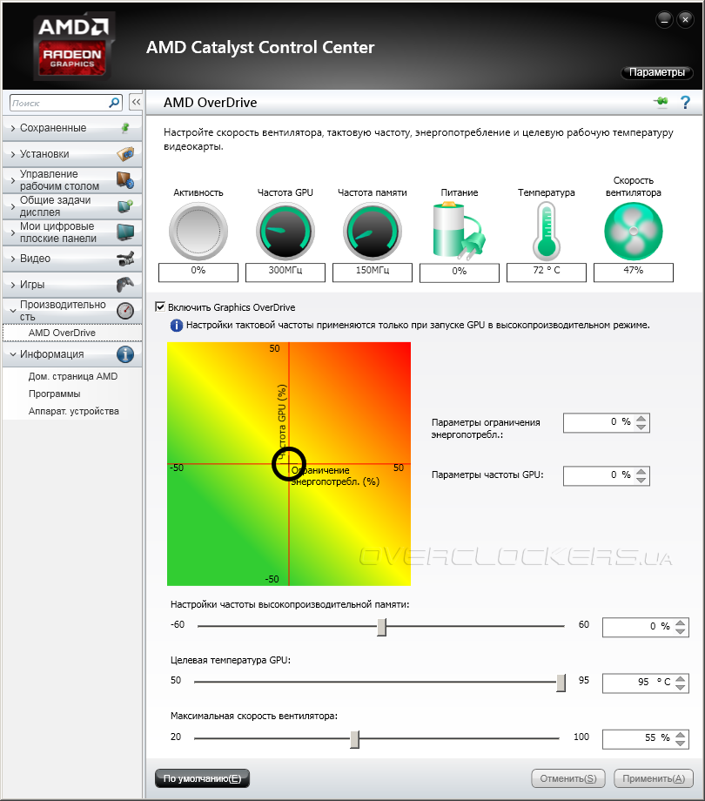Image resolution: width=705 pixels, height=801 pixels.
Task: Click the Игры gamepad icon
Action: click(x=125, y=285)
